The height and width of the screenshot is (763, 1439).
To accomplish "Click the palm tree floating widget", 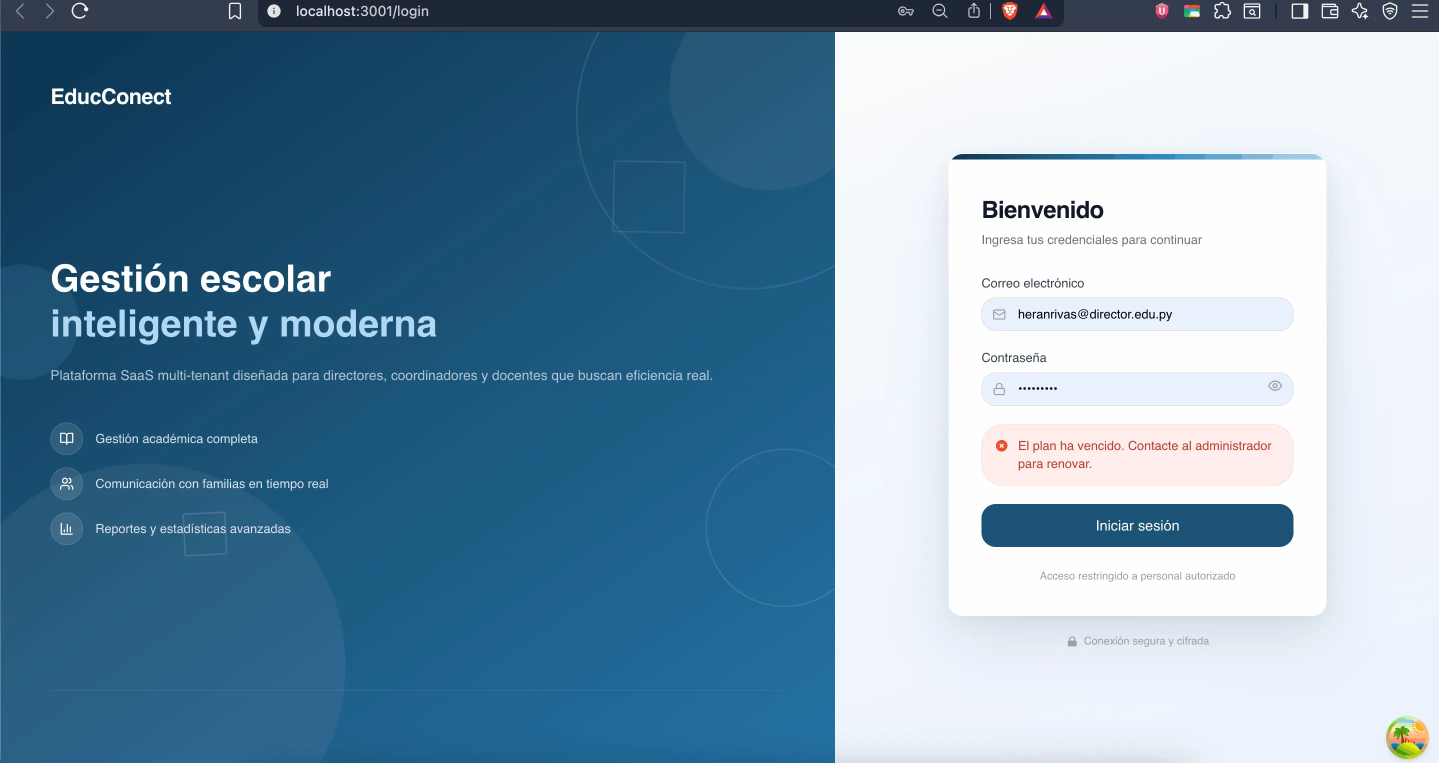I will point(1406,737).
